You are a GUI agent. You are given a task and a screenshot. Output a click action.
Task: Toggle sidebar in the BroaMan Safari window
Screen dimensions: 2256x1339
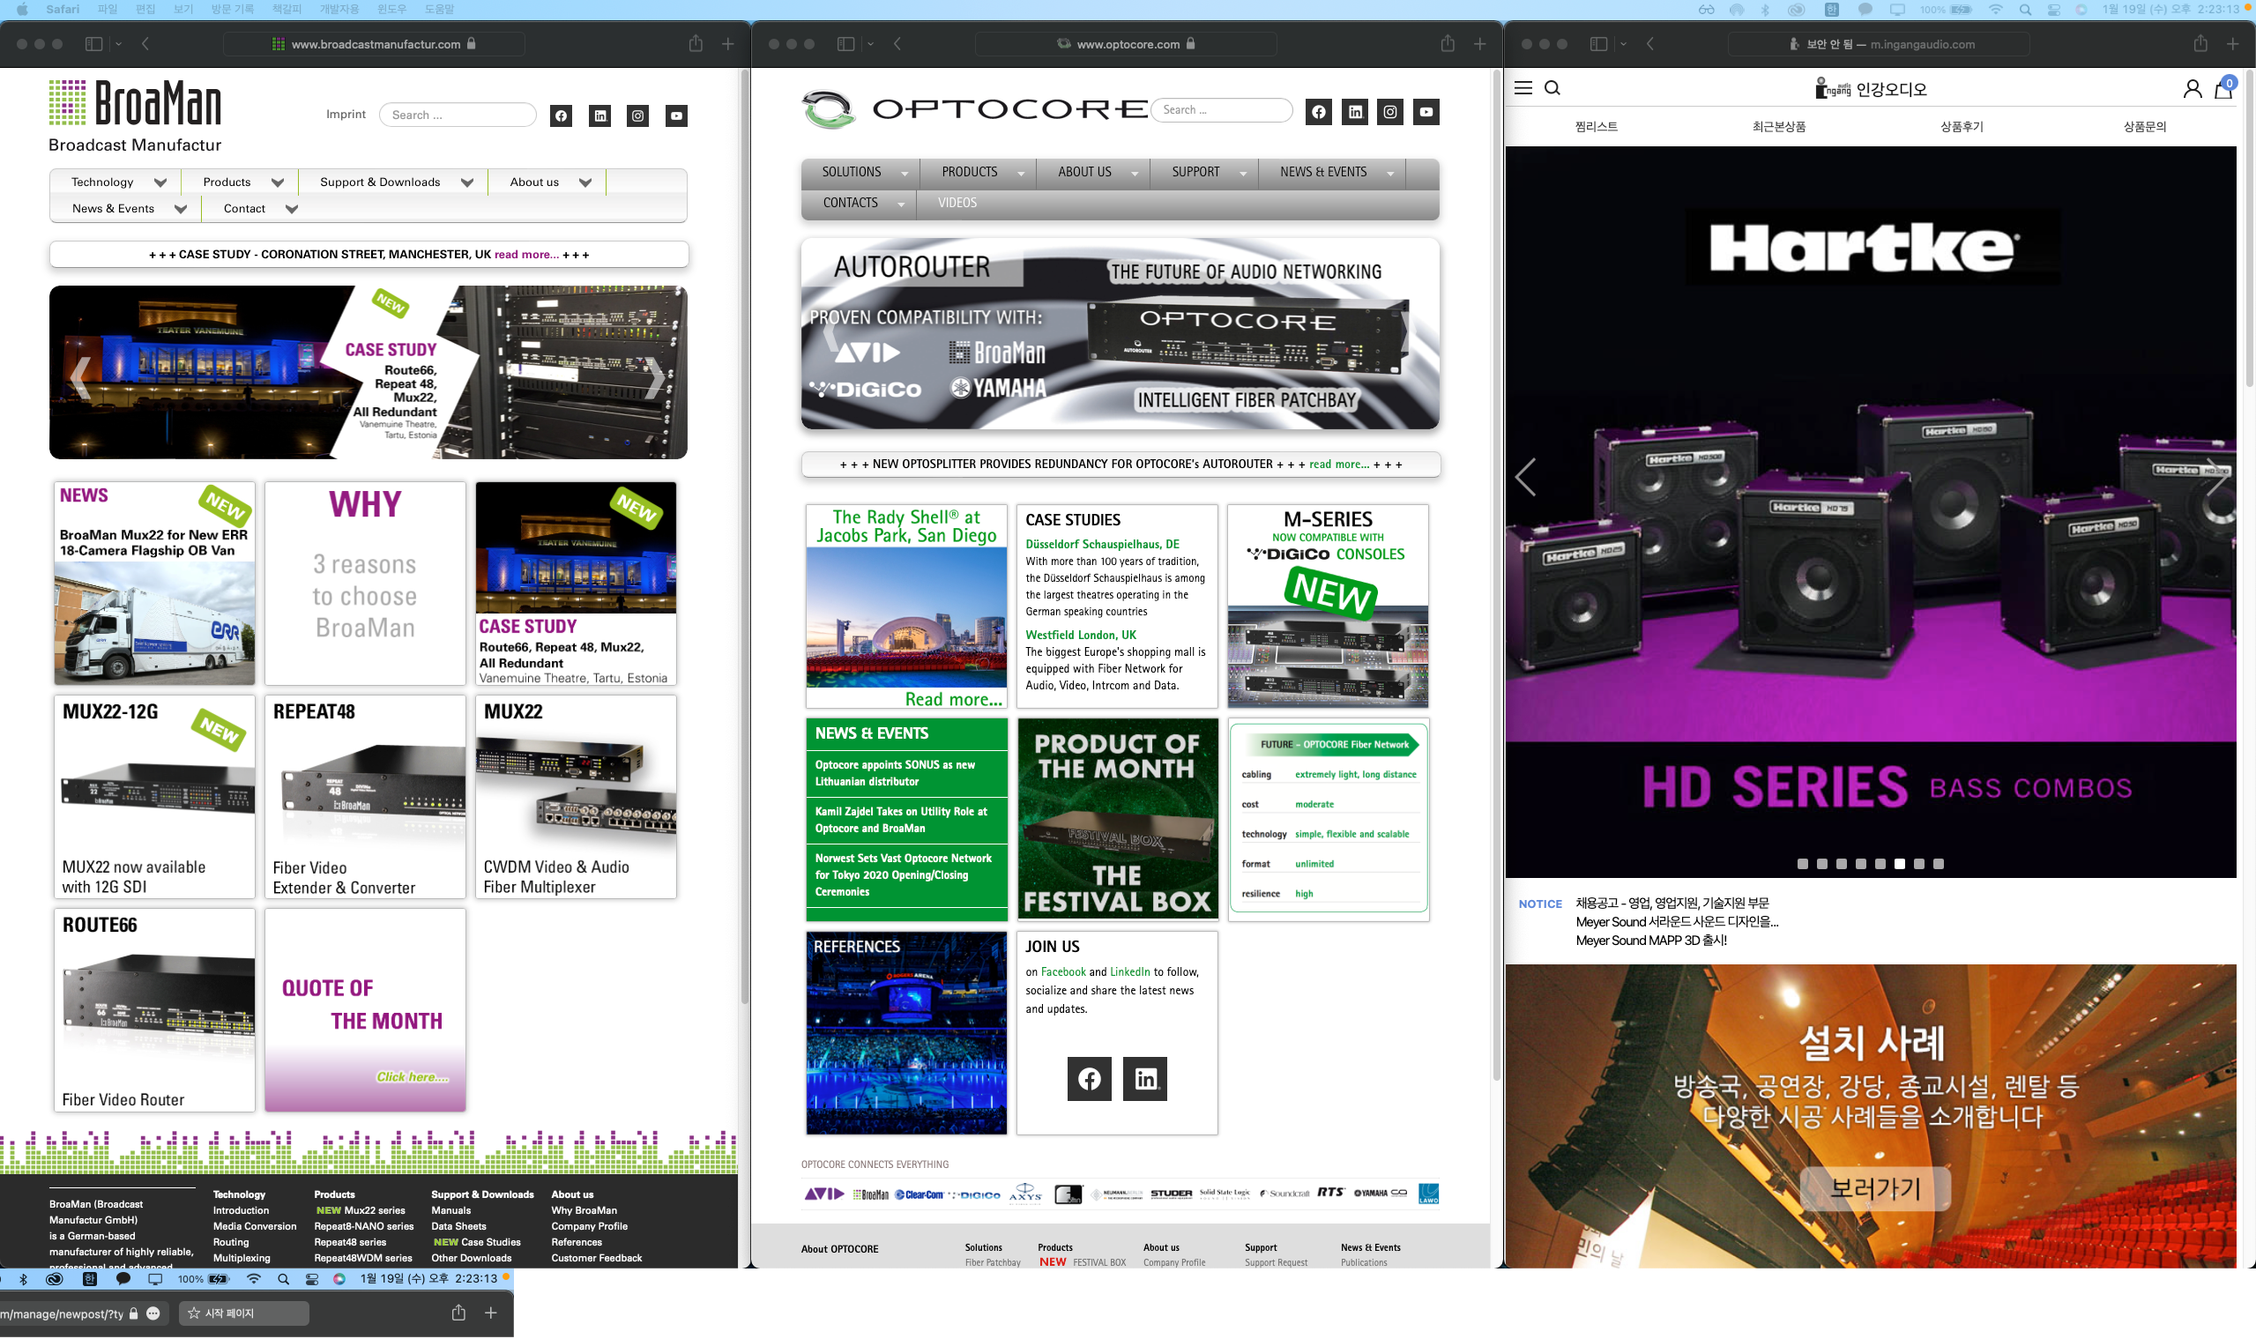tap(93, 43)
